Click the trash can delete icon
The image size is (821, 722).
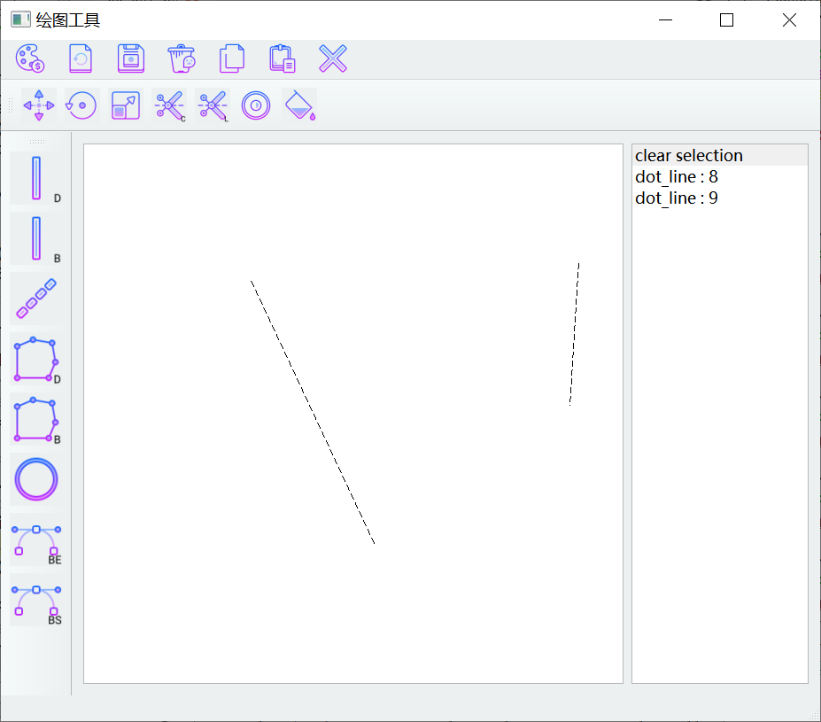[x=182, y=58]
